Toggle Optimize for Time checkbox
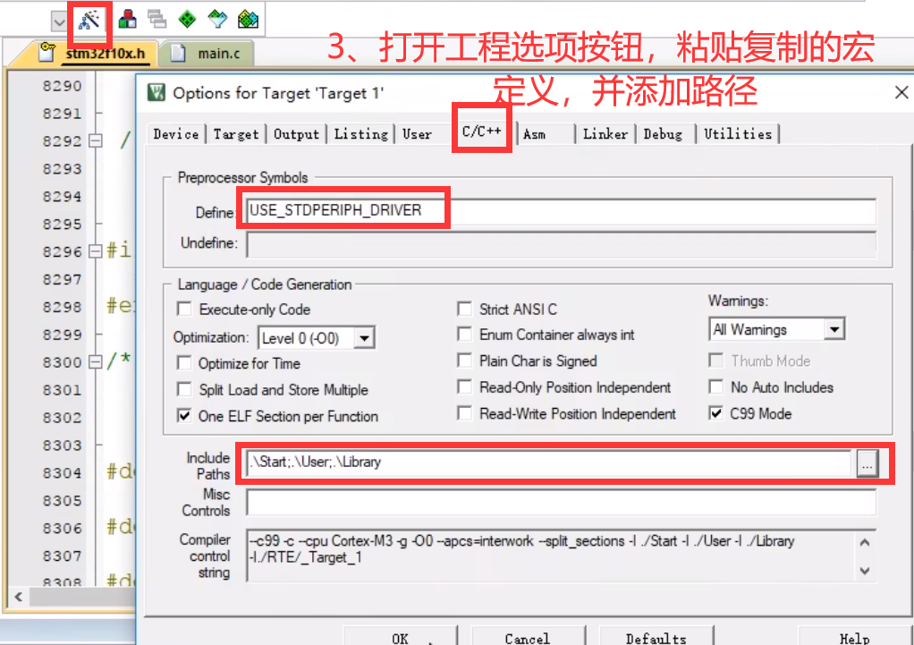This screenshot has width=914, height=645. (x=184, y=362)
